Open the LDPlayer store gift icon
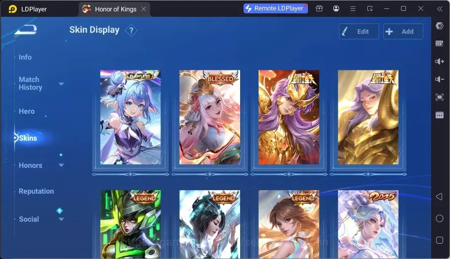This screenshot has width=450, height=259. tap(319, 8)
